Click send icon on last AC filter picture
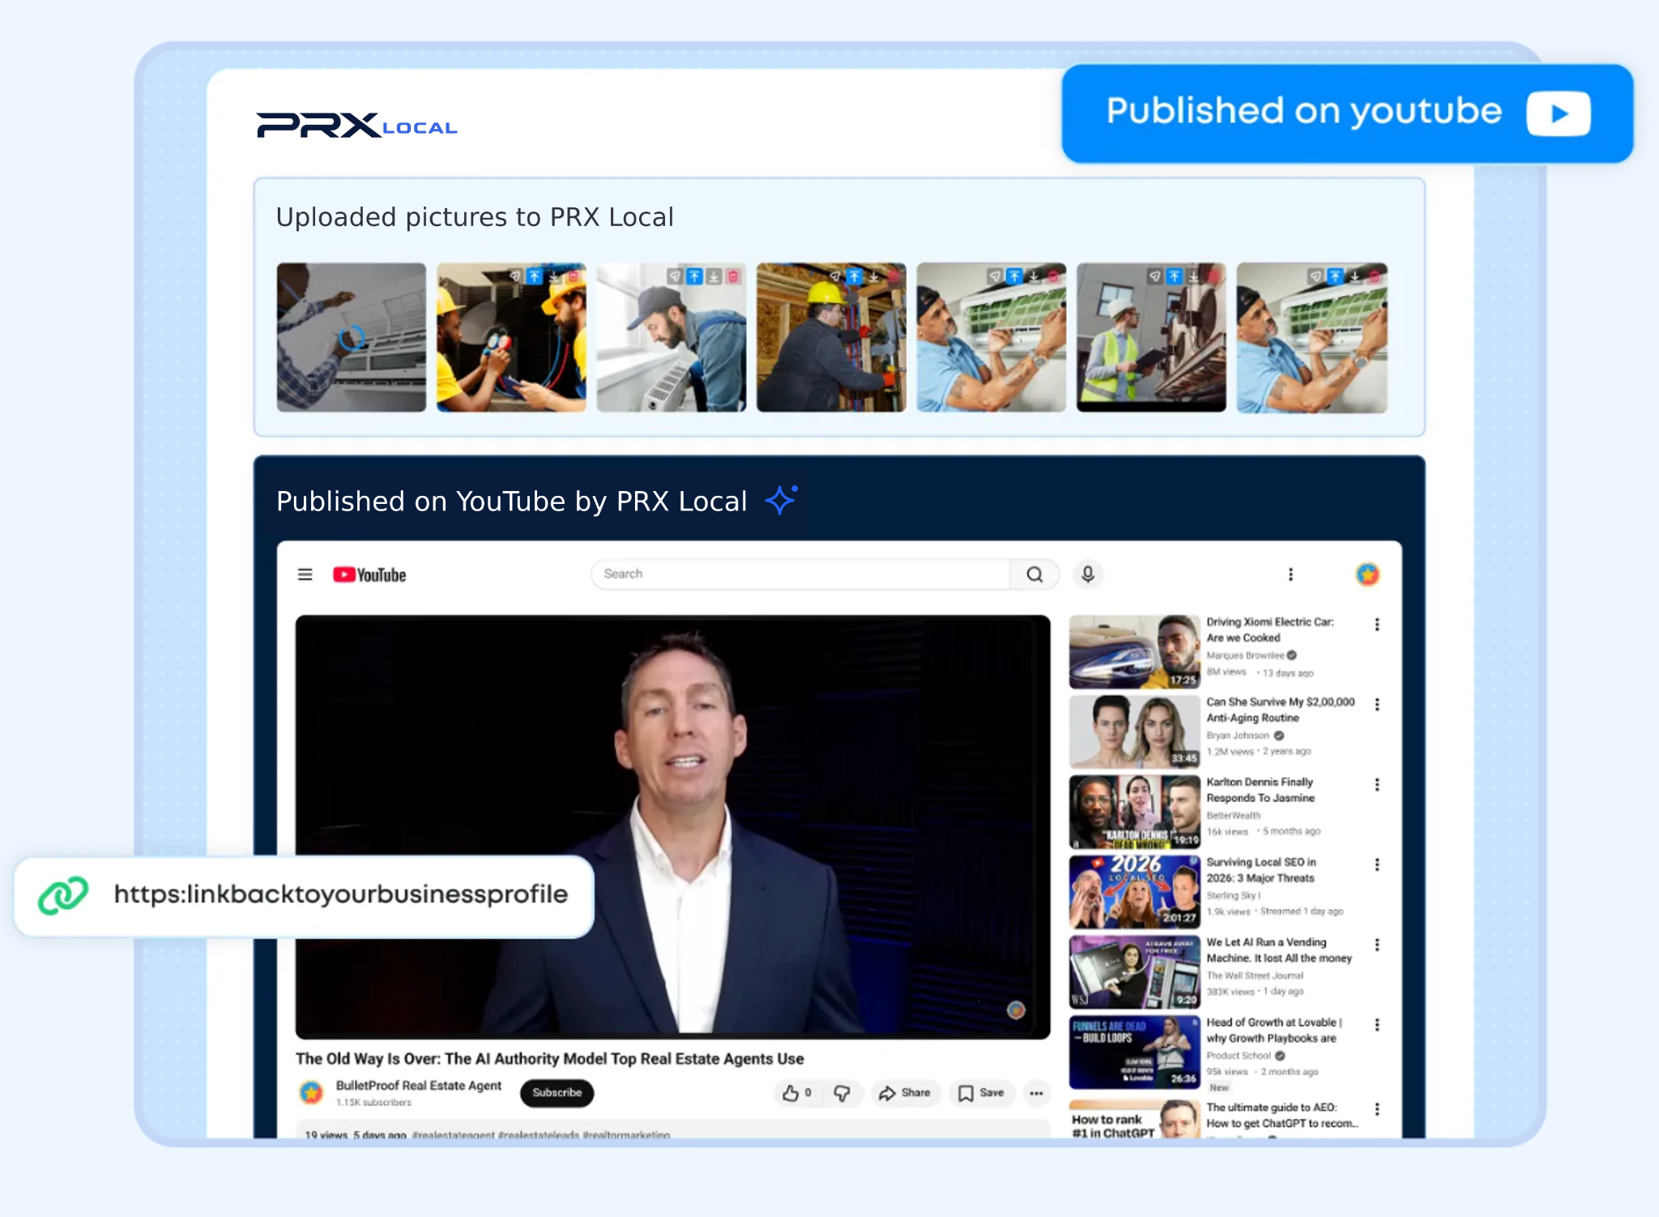 pos(1316,276)
